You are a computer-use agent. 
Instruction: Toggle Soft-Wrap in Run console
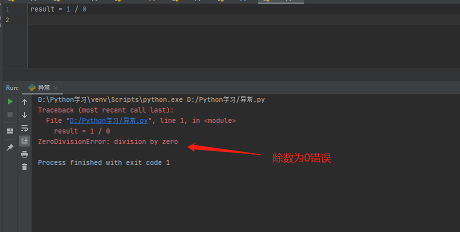24,128
